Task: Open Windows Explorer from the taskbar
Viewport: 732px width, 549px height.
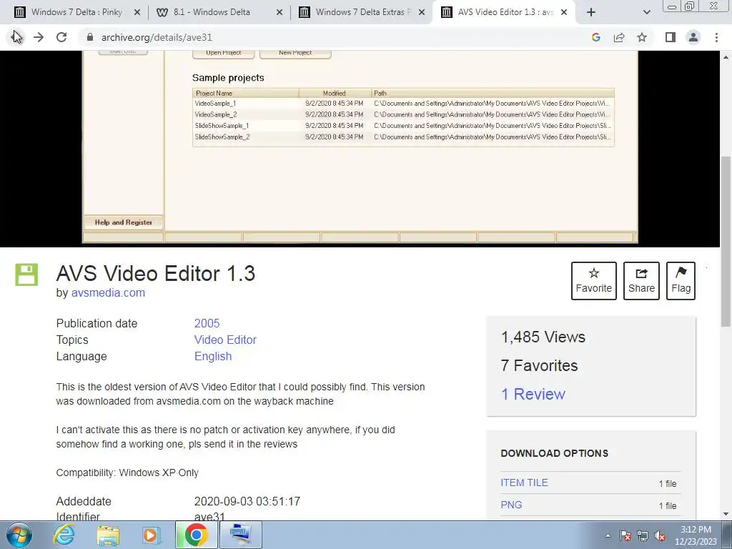Action: click(108, 535)
